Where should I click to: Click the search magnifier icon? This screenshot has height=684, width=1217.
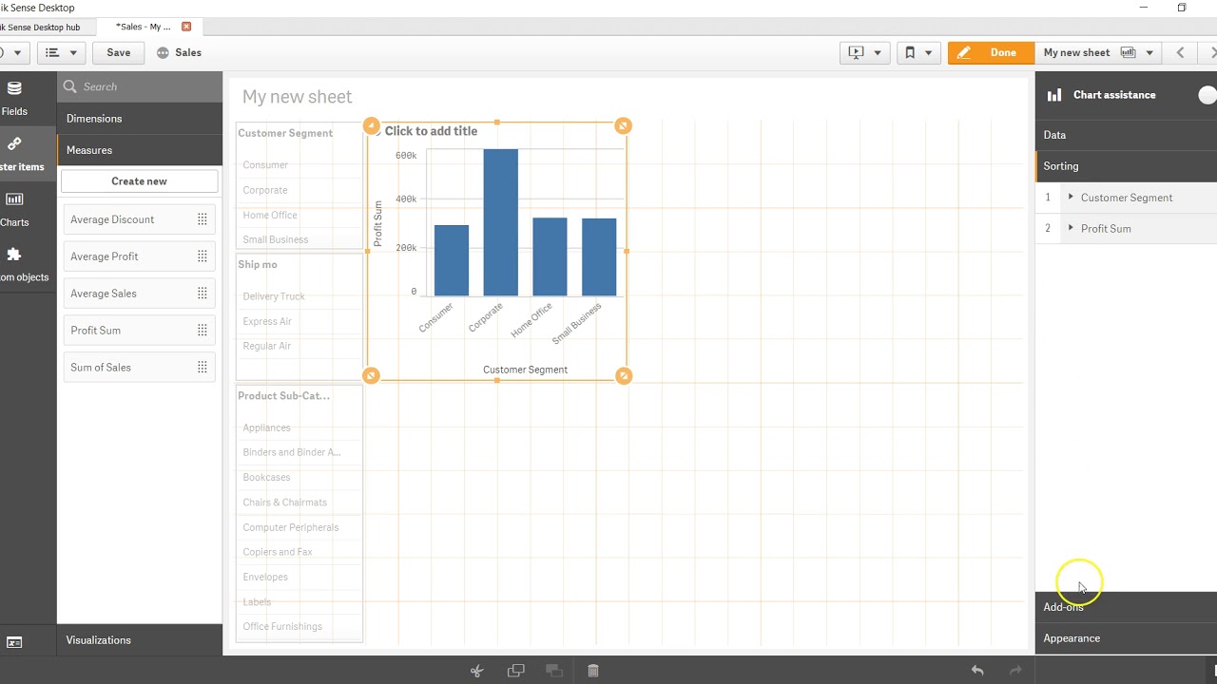click(69, 86)
